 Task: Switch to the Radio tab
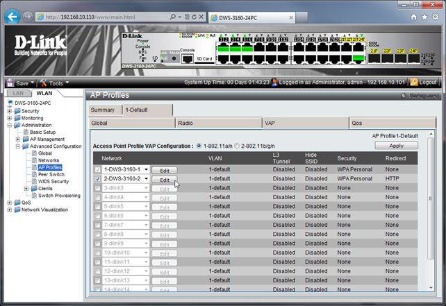click(219, 123)
